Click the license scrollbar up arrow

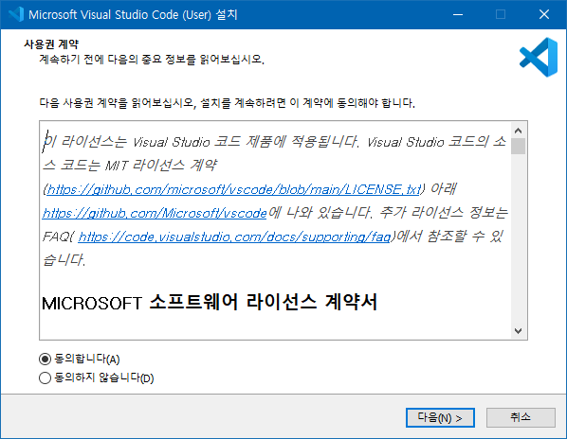coord(519,131)
